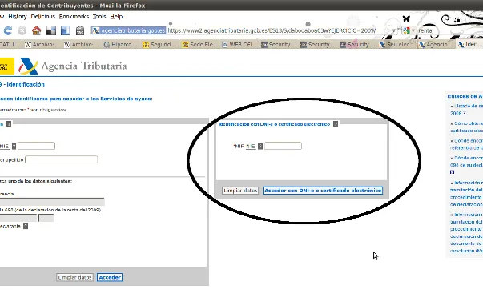Open the Bookmarks menu
483x290 pixels.
click(74, 17)
